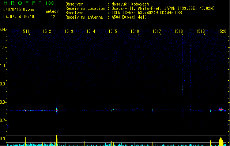Click the 1518 time marker

point(178,31)
